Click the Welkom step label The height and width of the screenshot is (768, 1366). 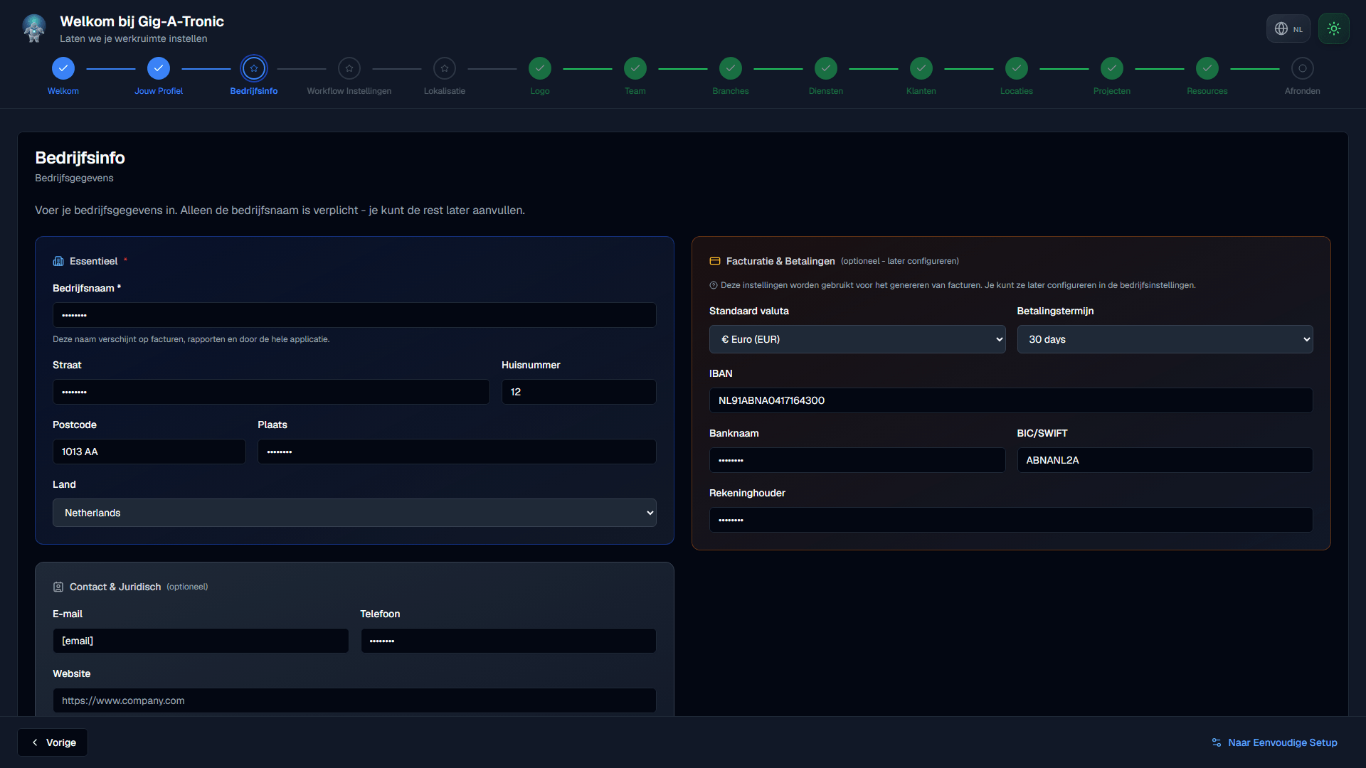pyautogui.click(x=63, y=91)
